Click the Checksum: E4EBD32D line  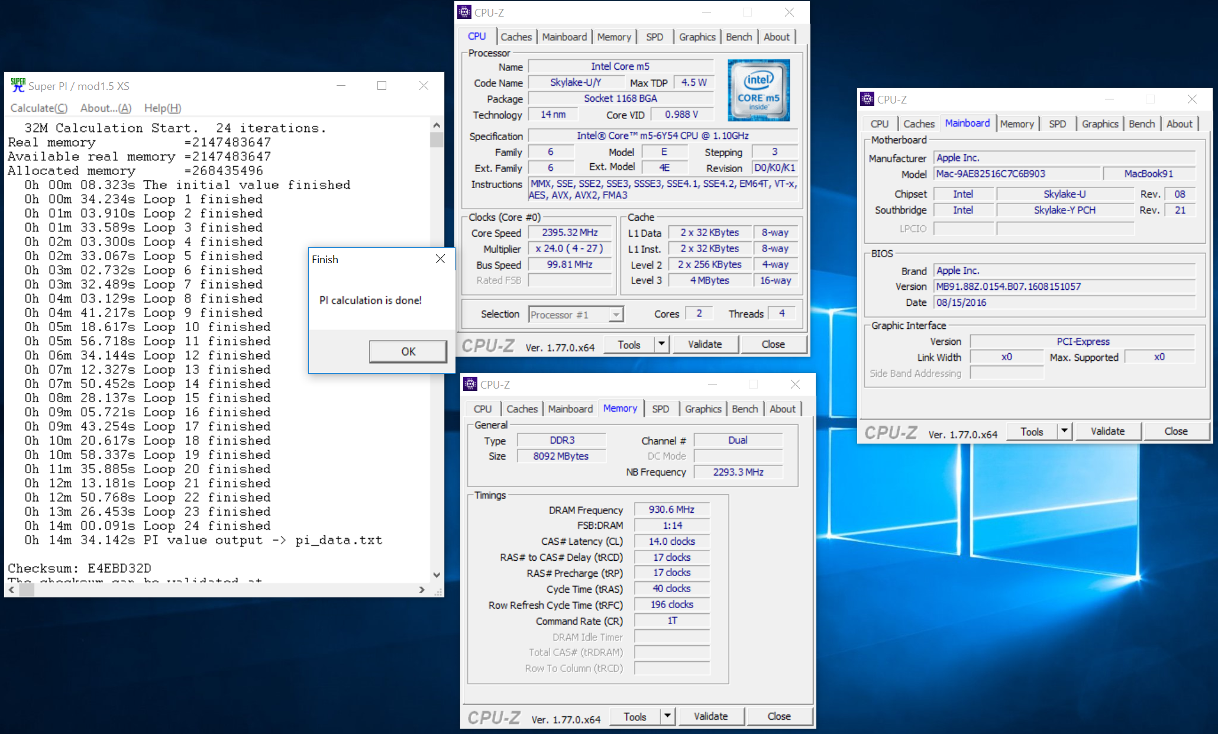coord(79,568)
